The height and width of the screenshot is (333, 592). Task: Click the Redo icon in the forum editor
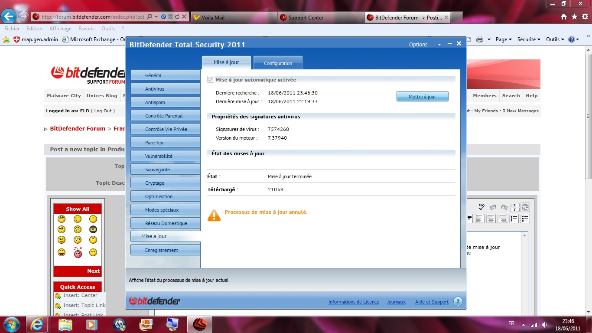pyautogui.click(x=504, y=207)
